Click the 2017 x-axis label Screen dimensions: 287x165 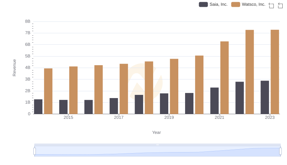tap(119, 117)
